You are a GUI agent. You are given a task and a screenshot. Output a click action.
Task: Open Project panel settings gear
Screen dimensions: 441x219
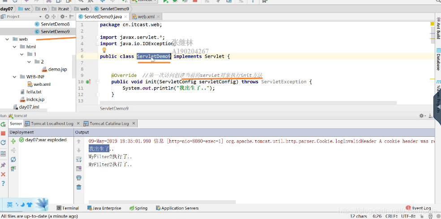pyautogui.click(x=63, y=17)
